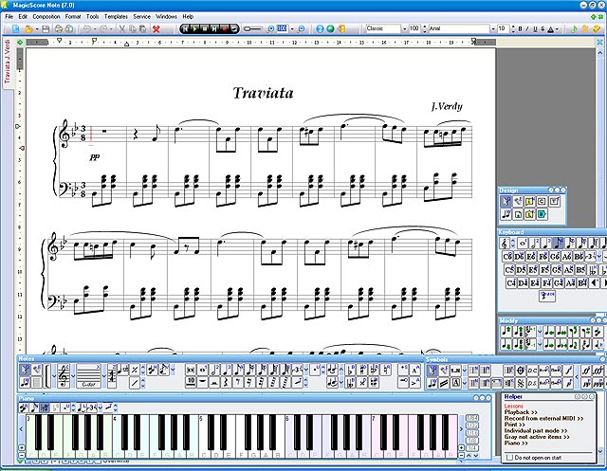Click the Space key in Keyboard panel

coord(547,297)
